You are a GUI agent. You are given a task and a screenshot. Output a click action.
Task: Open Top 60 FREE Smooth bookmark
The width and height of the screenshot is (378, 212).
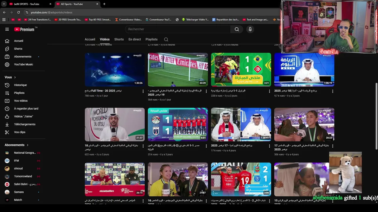(x=98, y=20)
